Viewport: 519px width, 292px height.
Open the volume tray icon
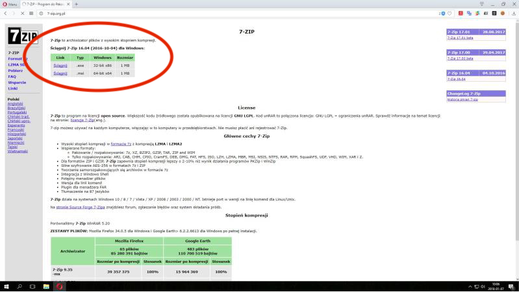click(x=483, y=287)
